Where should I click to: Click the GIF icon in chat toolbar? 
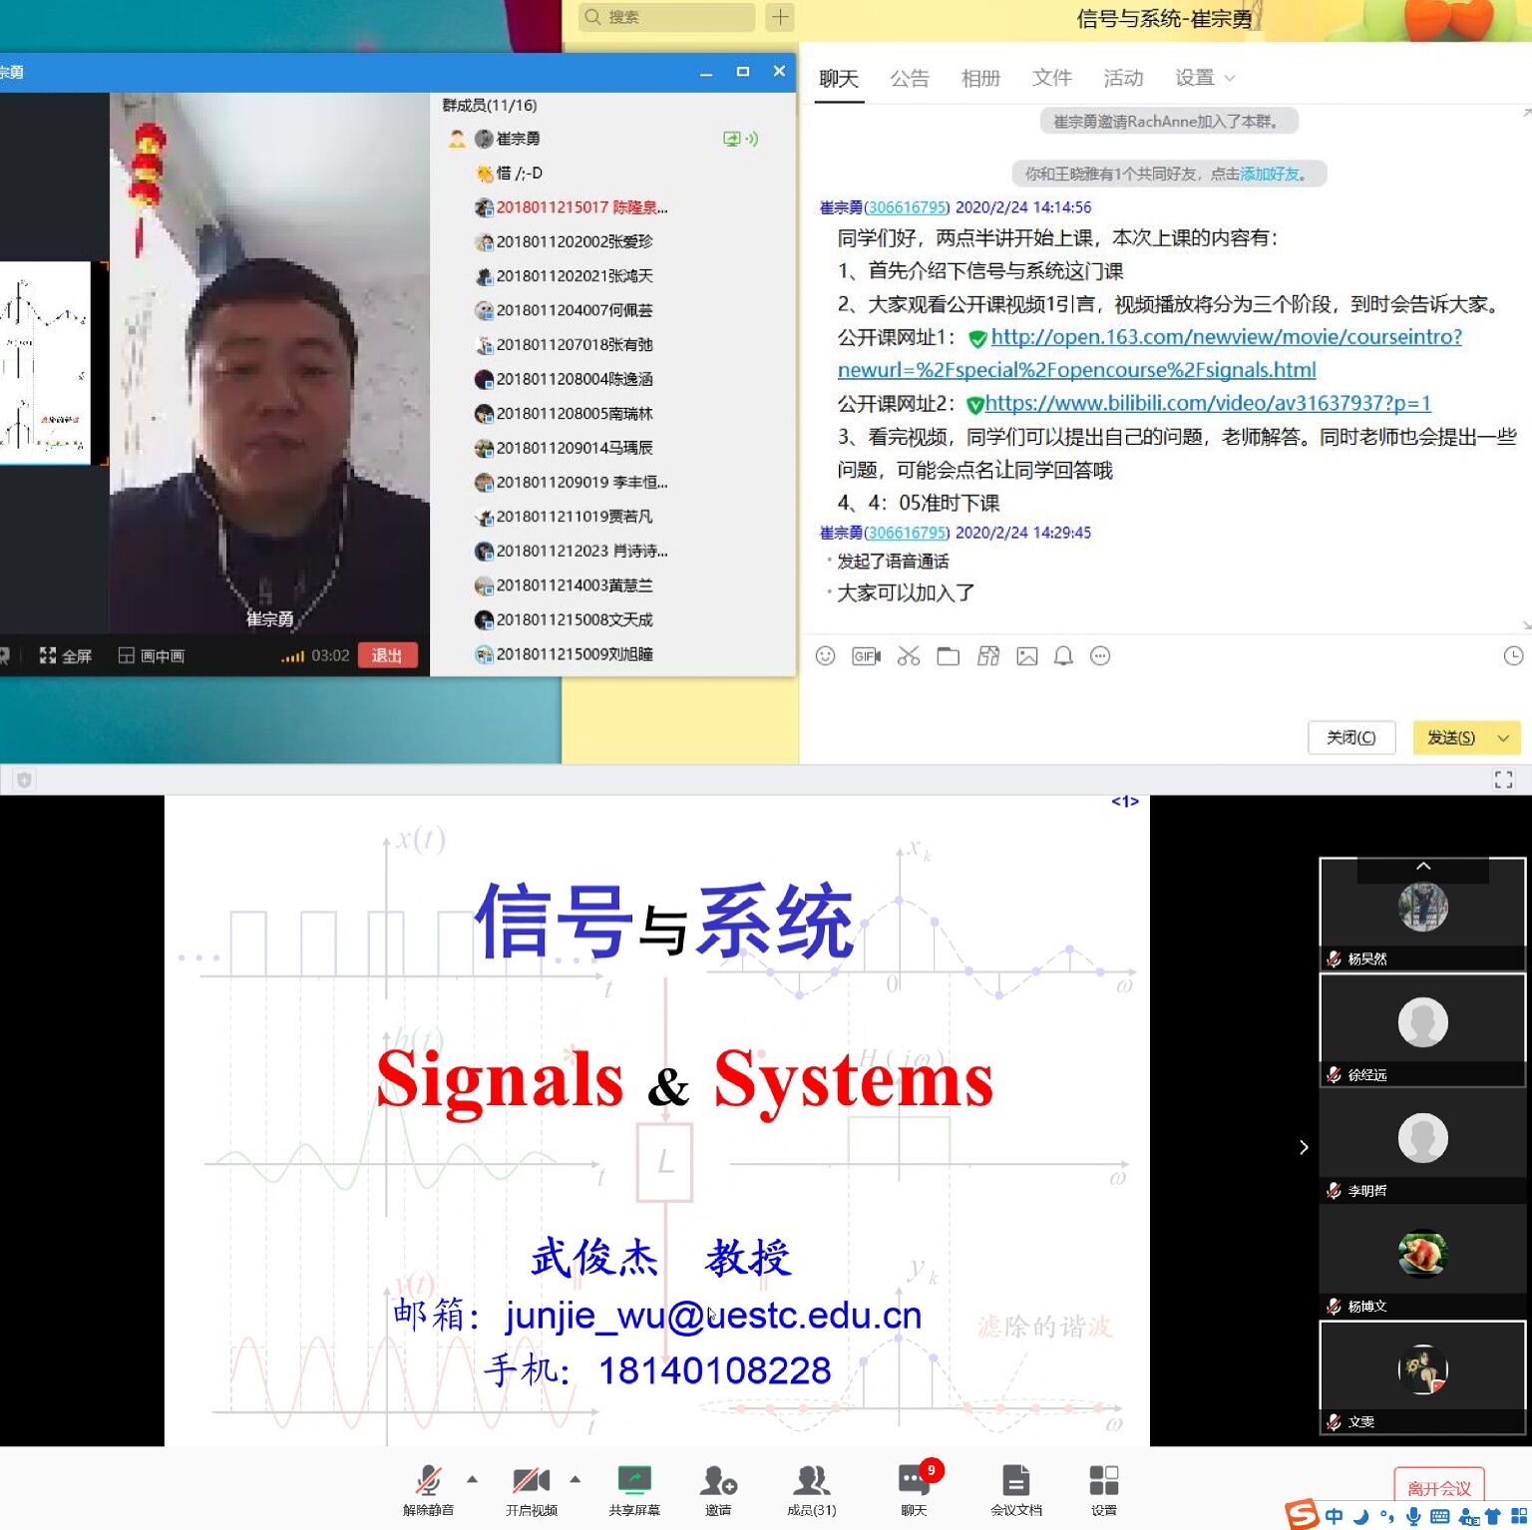[x=866, y=655]
